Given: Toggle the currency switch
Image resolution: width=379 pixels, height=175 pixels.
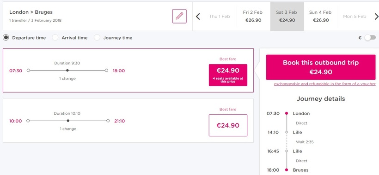Looking at the screenshot, I should (x=370, y=38).
